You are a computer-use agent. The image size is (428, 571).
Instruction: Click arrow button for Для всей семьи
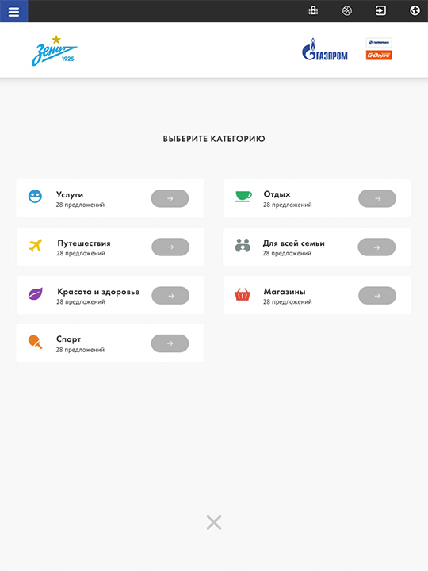tap(376, 247)
